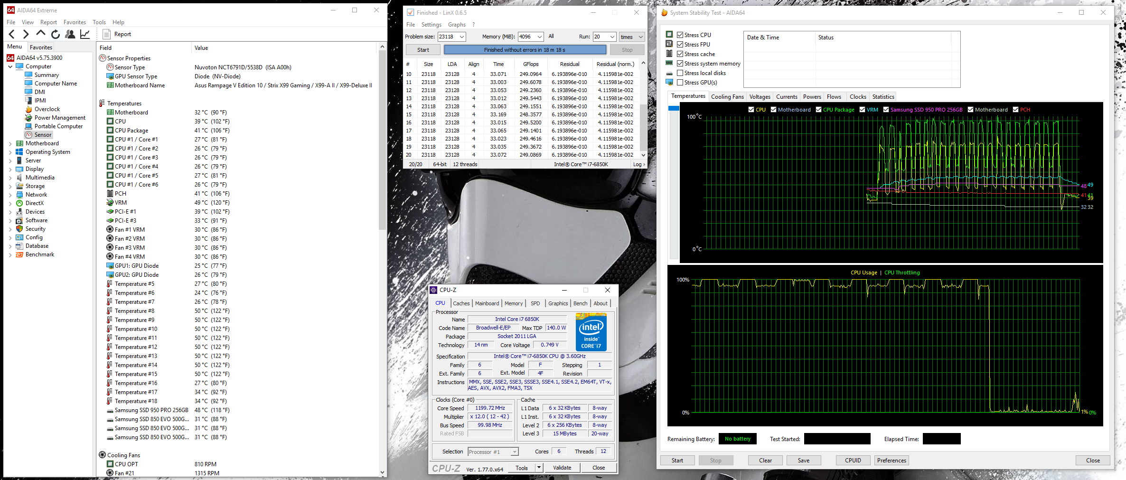Image resolution: width=1126 pixels, height=480 pixels.
Task: Click the Operating System Windows icon
Action: coord(19,152)
